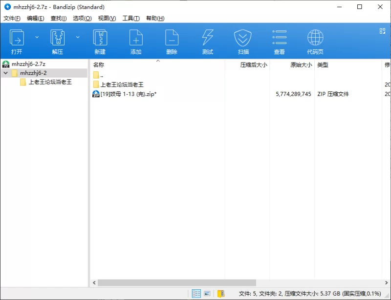
Task: Click the horizontal scrollbar thumb
Action: 177,282
